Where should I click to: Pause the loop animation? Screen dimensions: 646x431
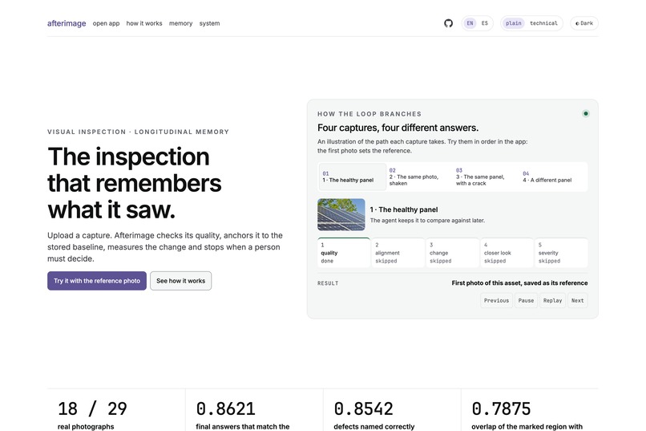coord(526,301)
